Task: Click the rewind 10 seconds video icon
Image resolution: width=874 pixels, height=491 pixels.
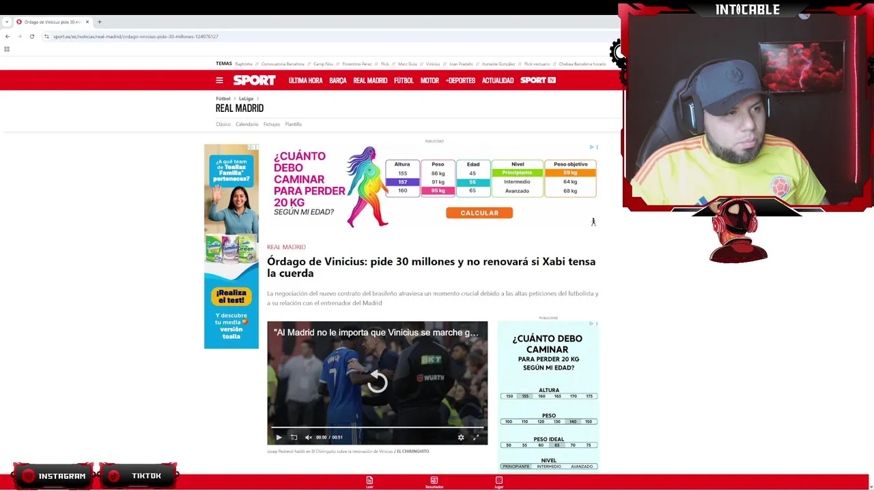Action: [x=294, y=437]
